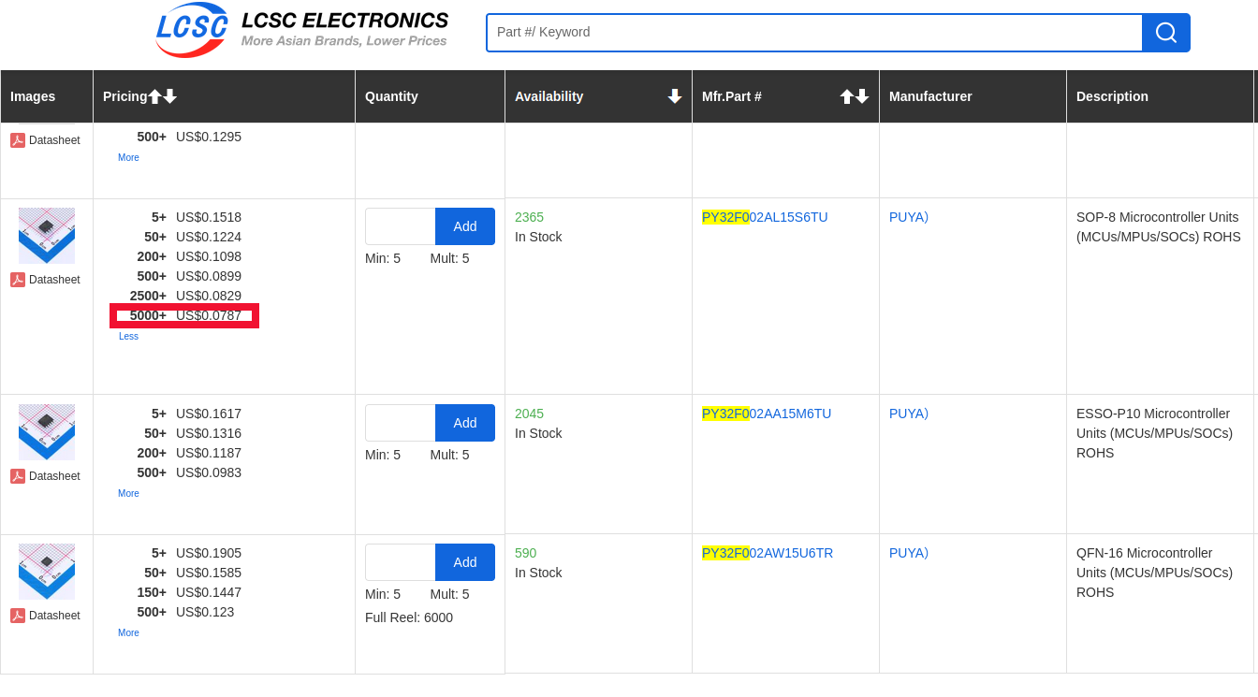Click price US$0.1518 in SOP-8 row
This screenshot has height=697, width=1258.
click(209, 217)
